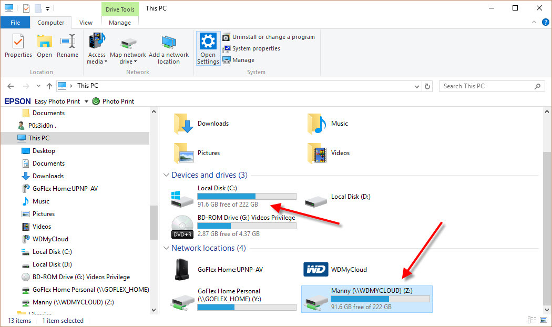Click the Refresh button in address bar

427,86
